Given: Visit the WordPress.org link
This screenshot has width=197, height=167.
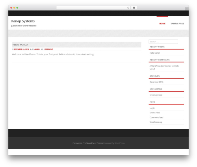Looking at the screenshot, I should click(x=156, y=122).
